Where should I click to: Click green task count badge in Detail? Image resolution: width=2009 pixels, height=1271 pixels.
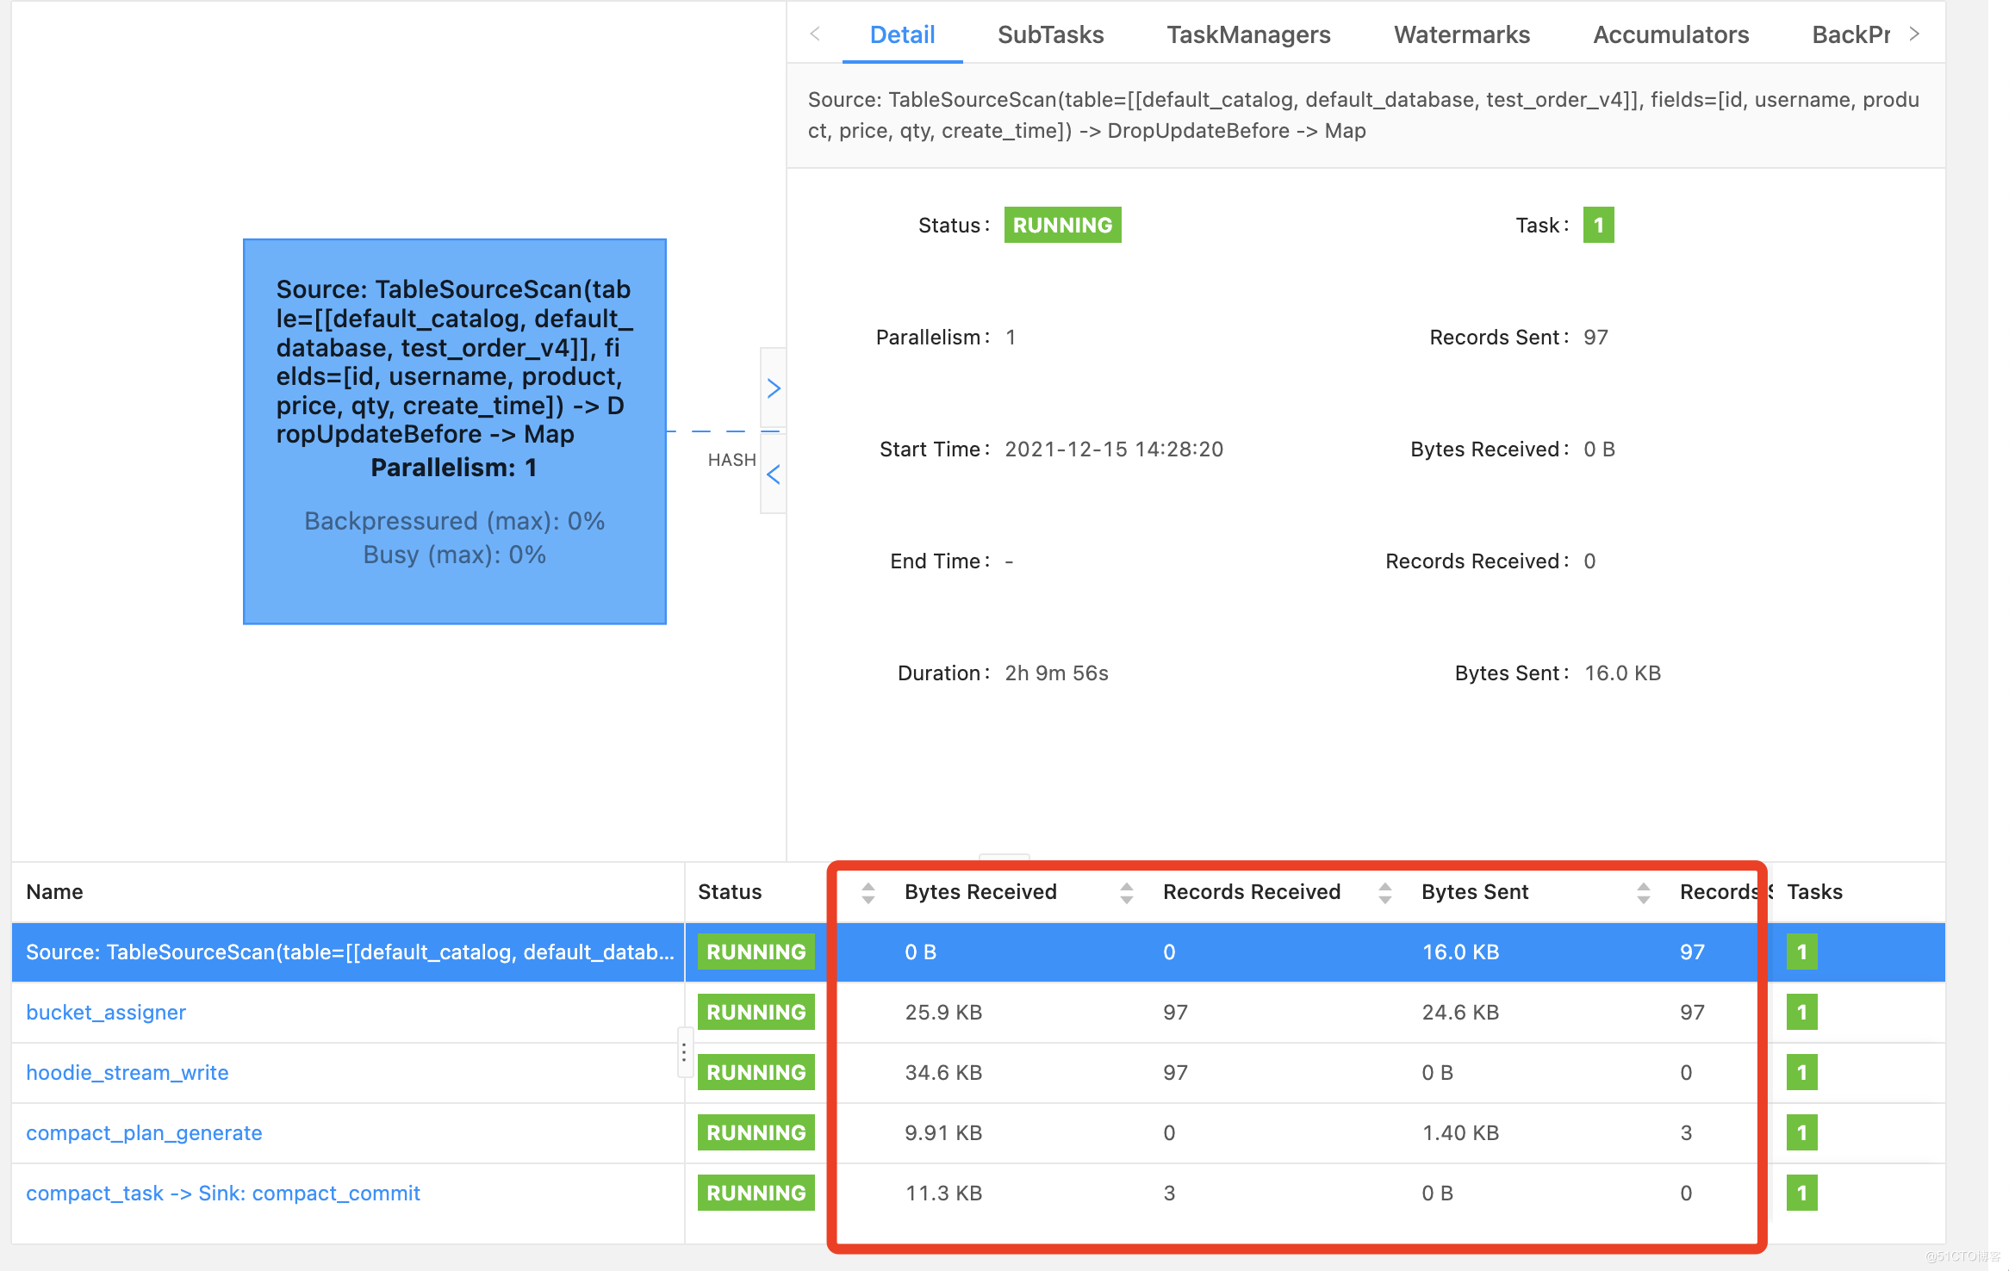click(1598, 225)
